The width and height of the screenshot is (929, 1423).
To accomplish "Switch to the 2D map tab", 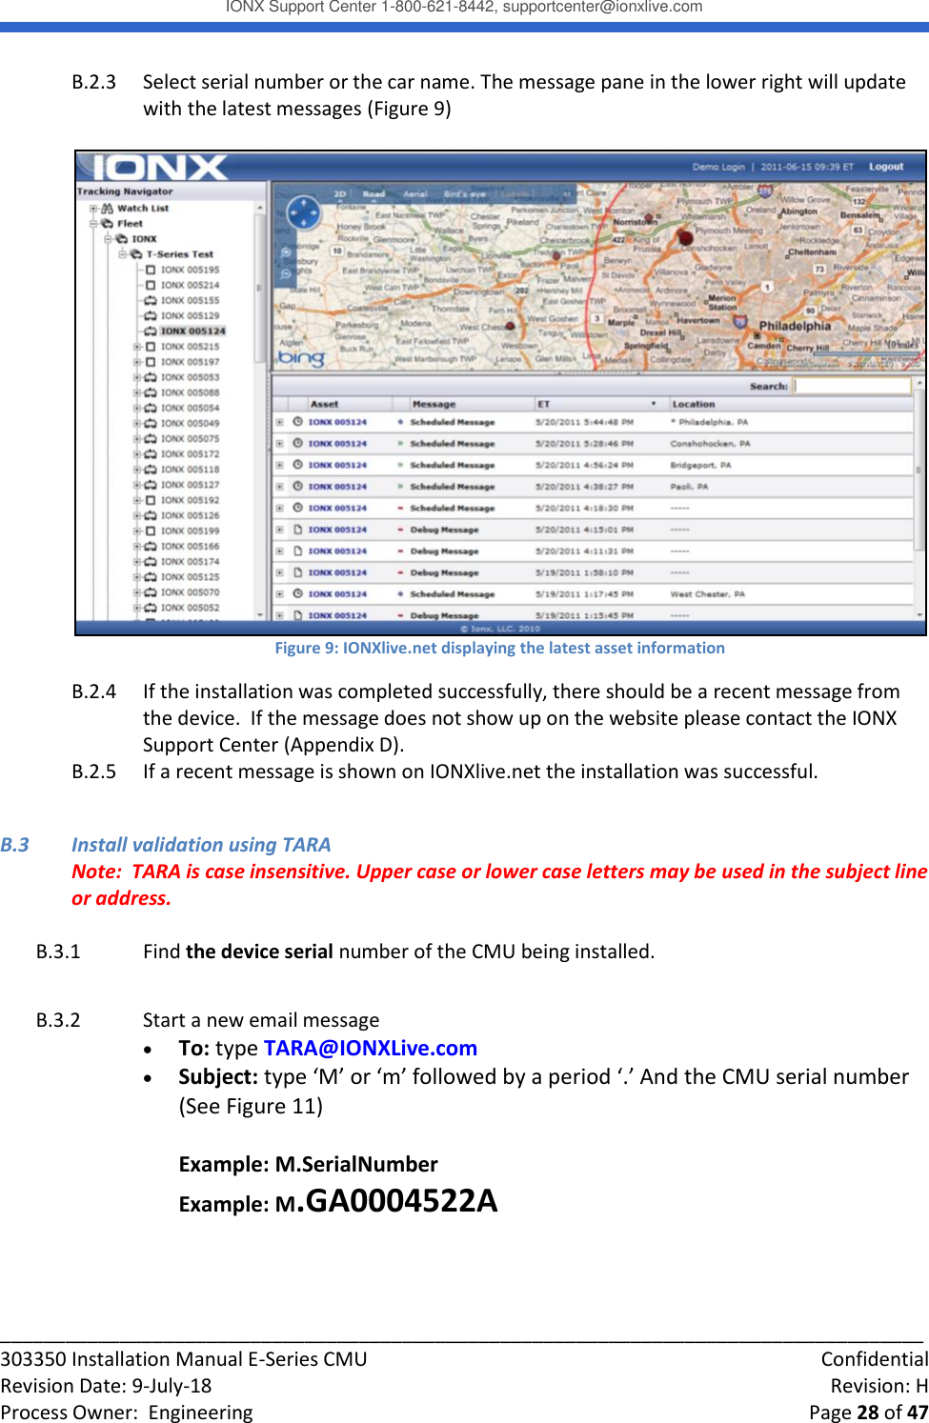I will (338, 193).
